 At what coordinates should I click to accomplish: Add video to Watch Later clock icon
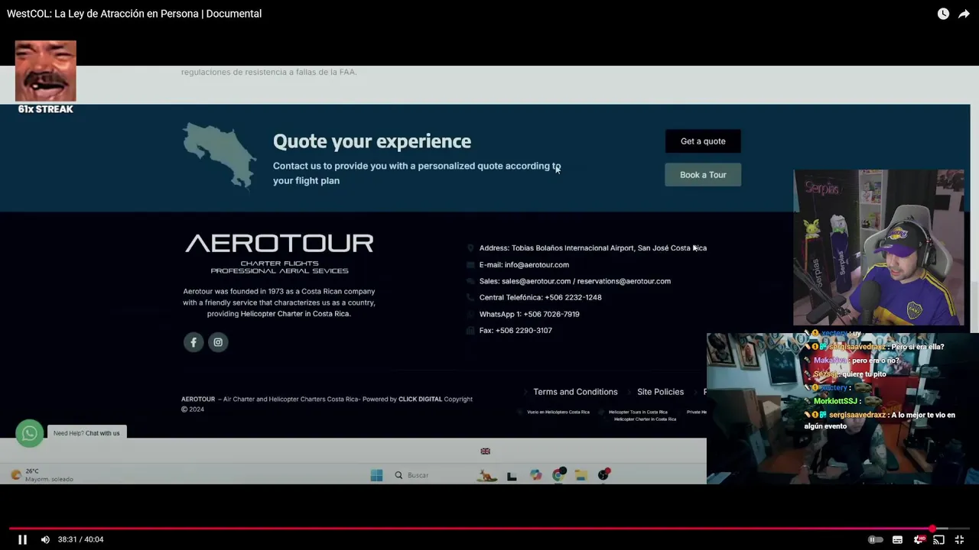point(943,14)
